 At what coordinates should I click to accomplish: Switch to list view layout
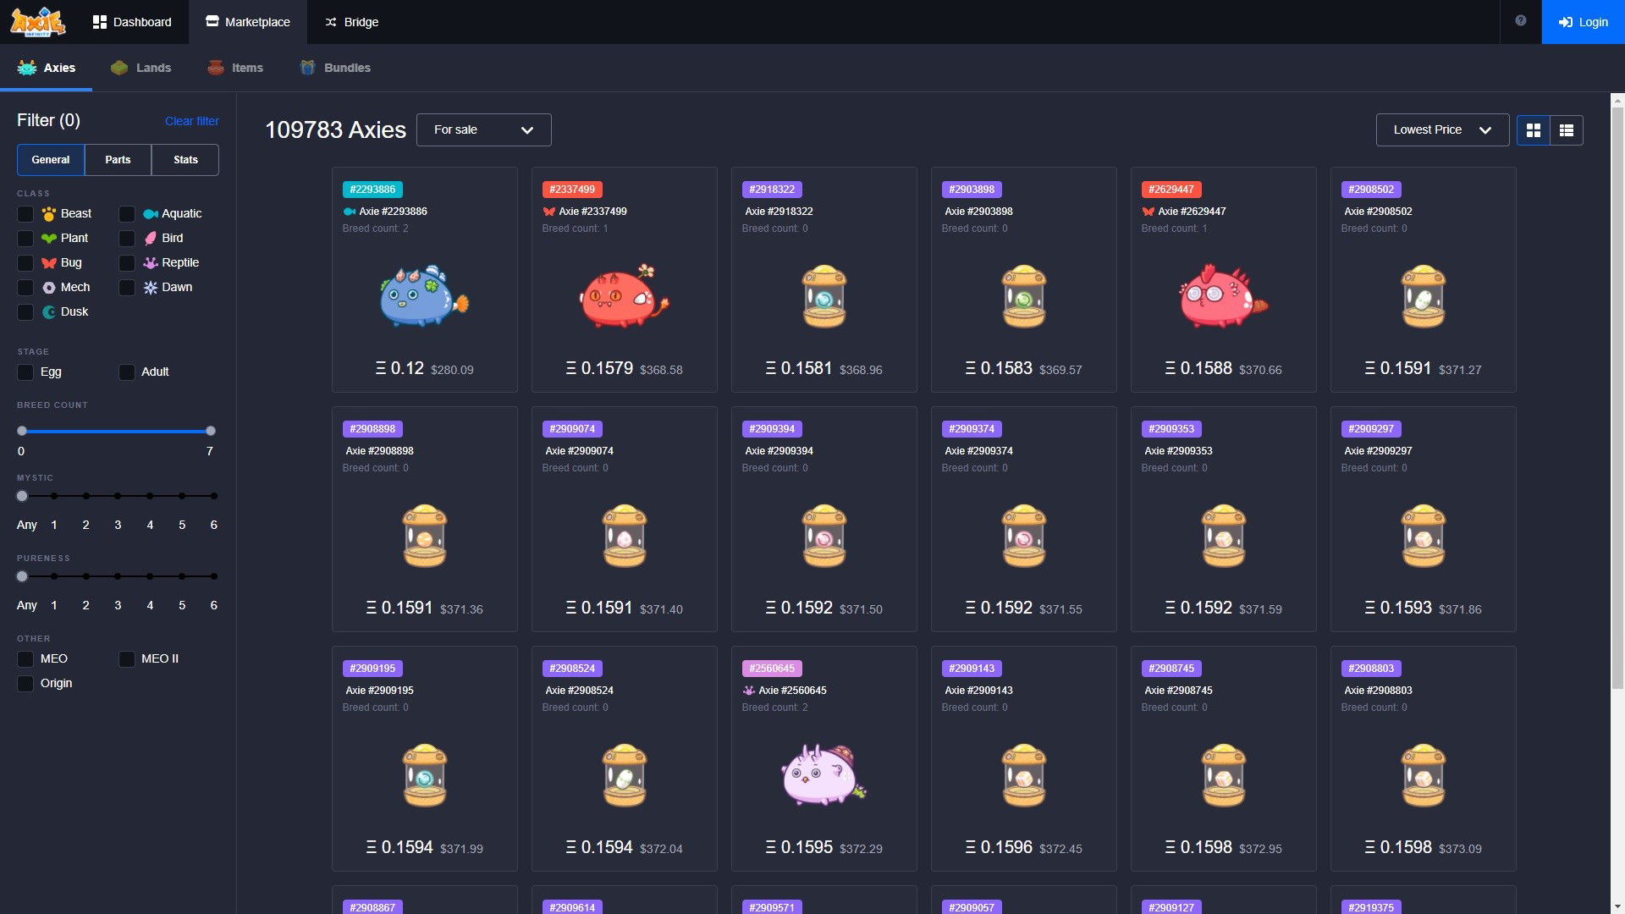(1567, 129)
